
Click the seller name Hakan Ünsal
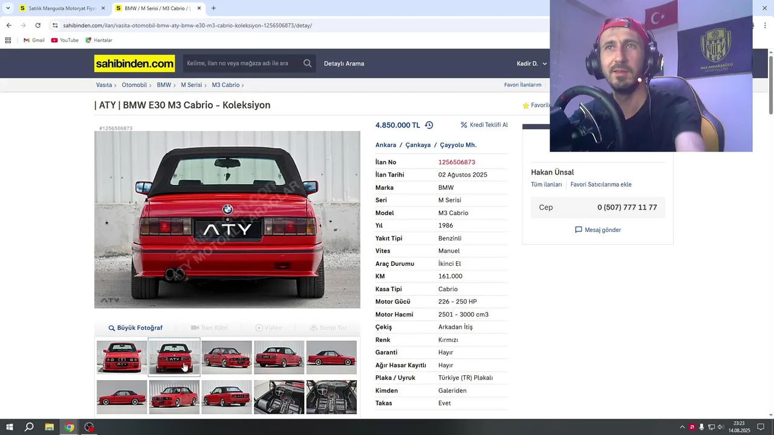pos(552,172)
